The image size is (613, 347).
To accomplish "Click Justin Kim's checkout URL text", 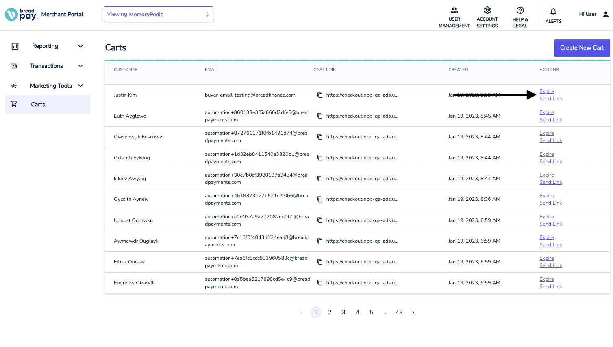I will click(x=362, y=95).
